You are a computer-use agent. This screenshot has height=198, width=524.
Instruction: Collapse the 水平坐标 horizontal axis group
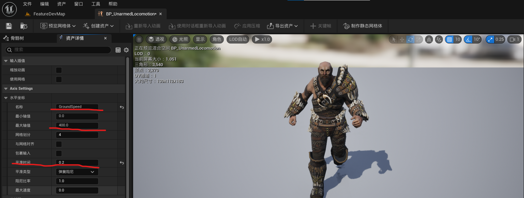(5, 98)
